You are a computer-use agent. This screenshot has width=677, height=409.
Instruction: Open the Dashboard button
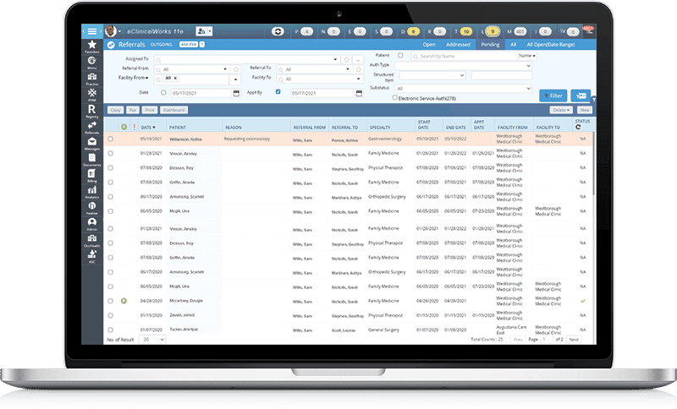click(174, 110)
